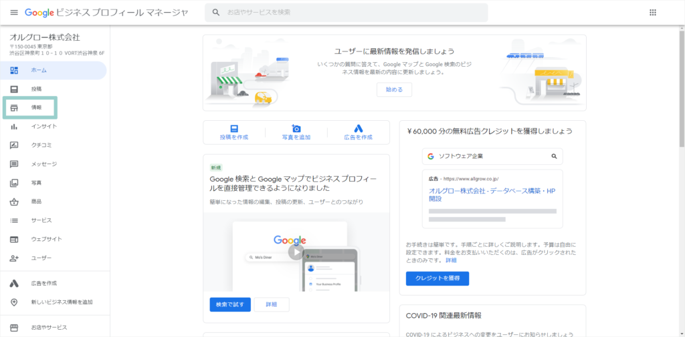Play the Google business profile video
Screen dimensions: 685x337
click(x=296, y=252)
